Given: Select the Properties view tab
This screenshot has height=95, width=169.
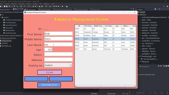Looking at the screenshot, I should (x=144, y=66).
